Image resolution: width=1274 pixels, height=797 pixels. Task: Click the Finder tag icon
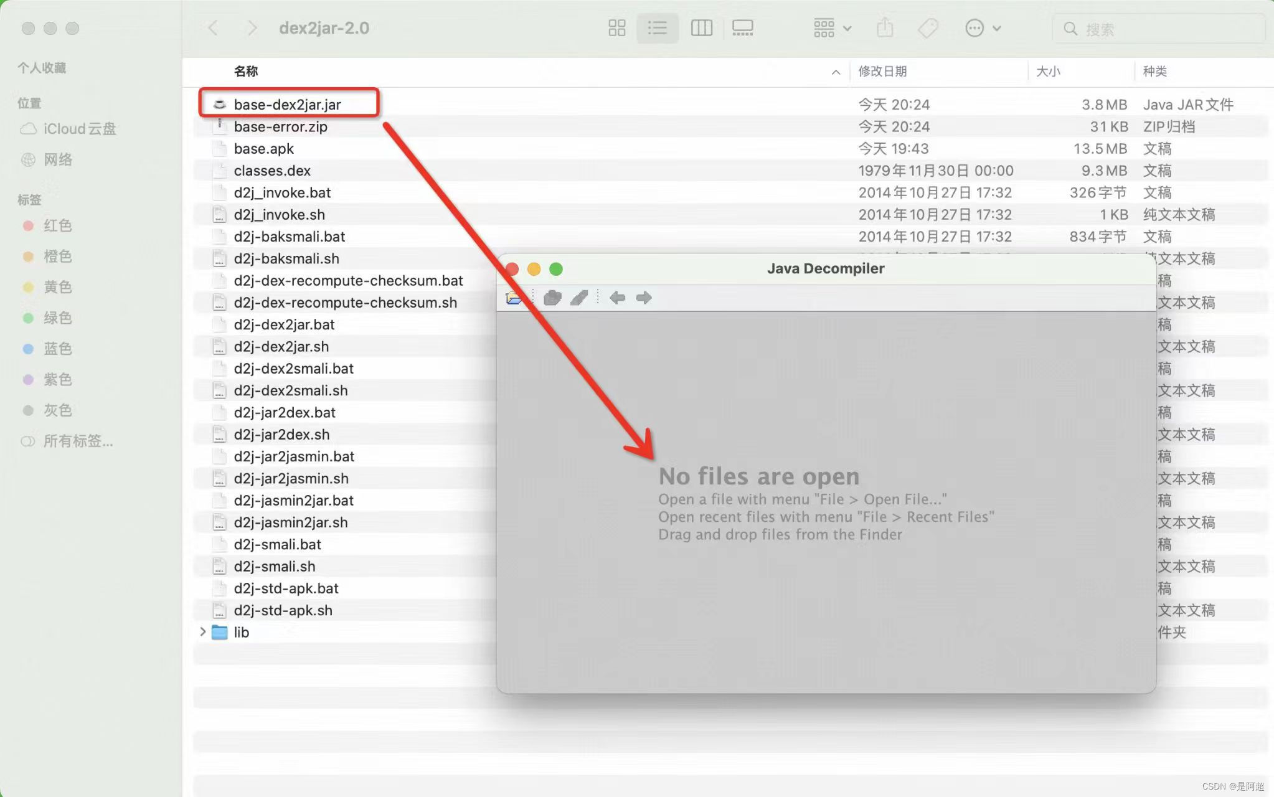click(x=928, y=28)
